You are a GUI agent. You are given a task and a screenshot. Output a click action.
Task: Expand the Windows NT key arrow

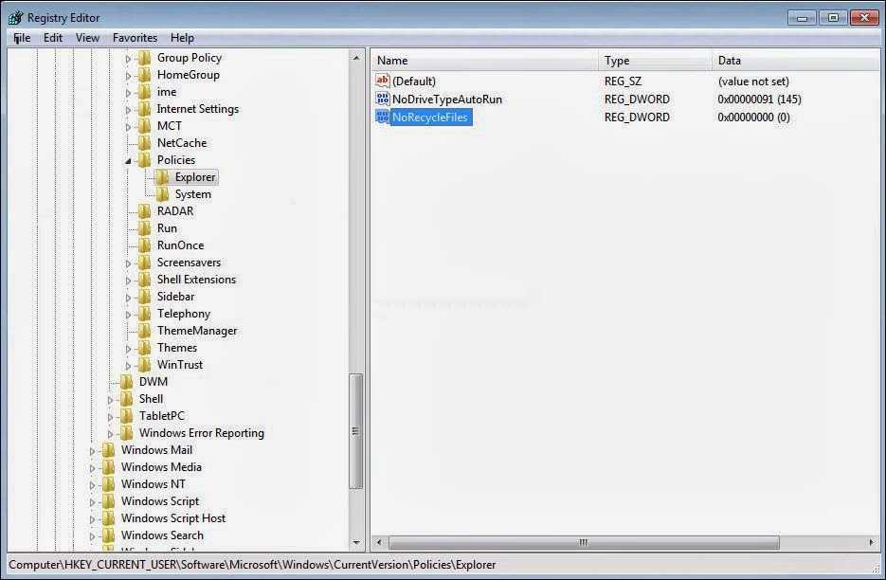(x=93, y=485)
